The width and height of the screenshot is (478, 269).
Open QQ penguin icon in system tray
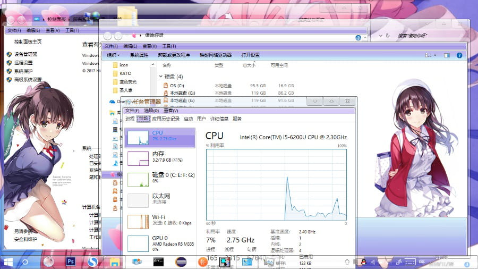363,262
